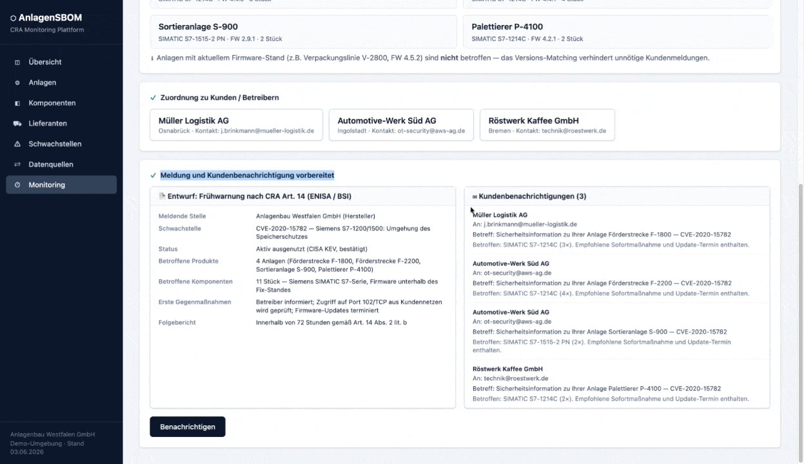Go to Lieferanten section
804x464 pixels.
click(x=61, y=123)
